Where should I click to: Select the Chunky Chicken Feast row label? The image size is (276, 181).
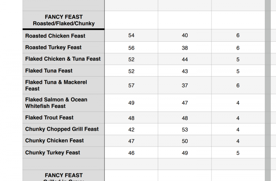point(55,141)
